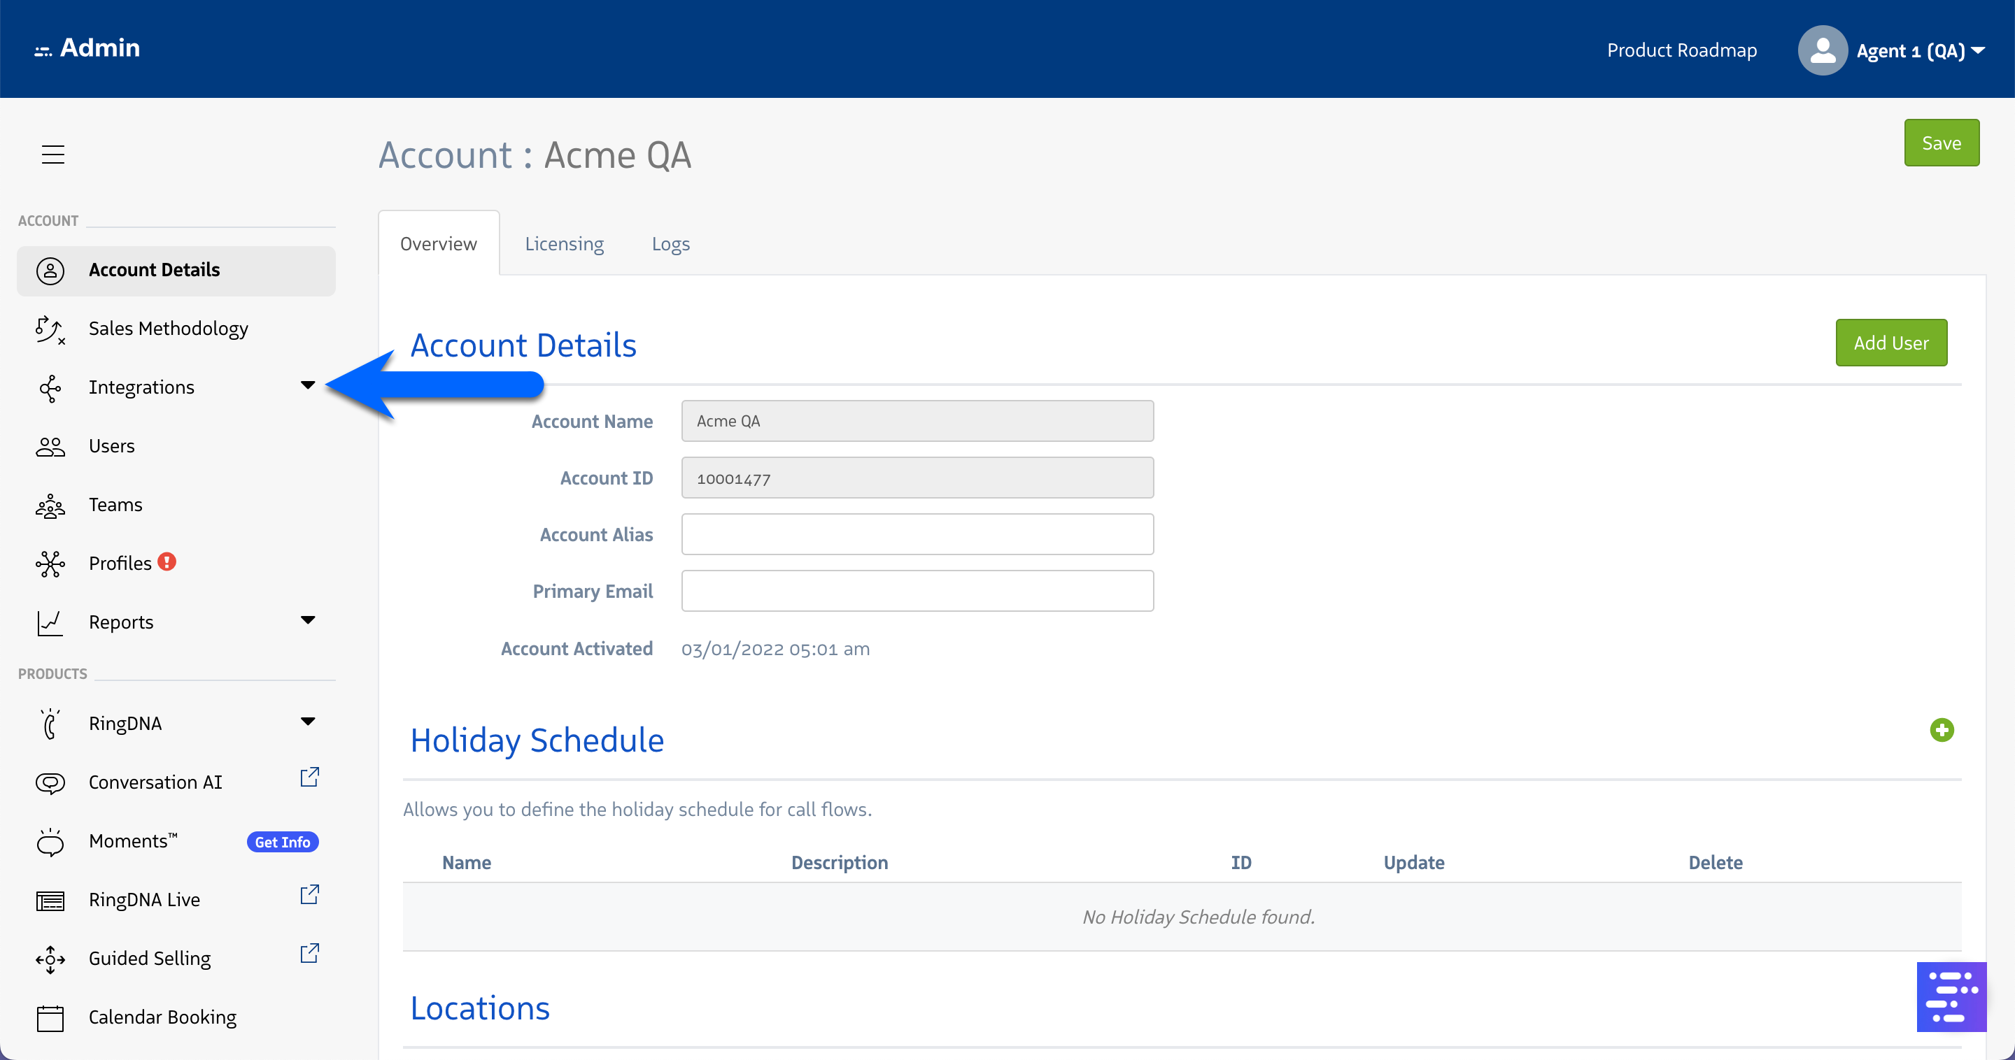Expand the Integrations submenu arrow
The width and height of the screenshot is (2015, 1060).
pyautogui.click(x=307, y=385)
